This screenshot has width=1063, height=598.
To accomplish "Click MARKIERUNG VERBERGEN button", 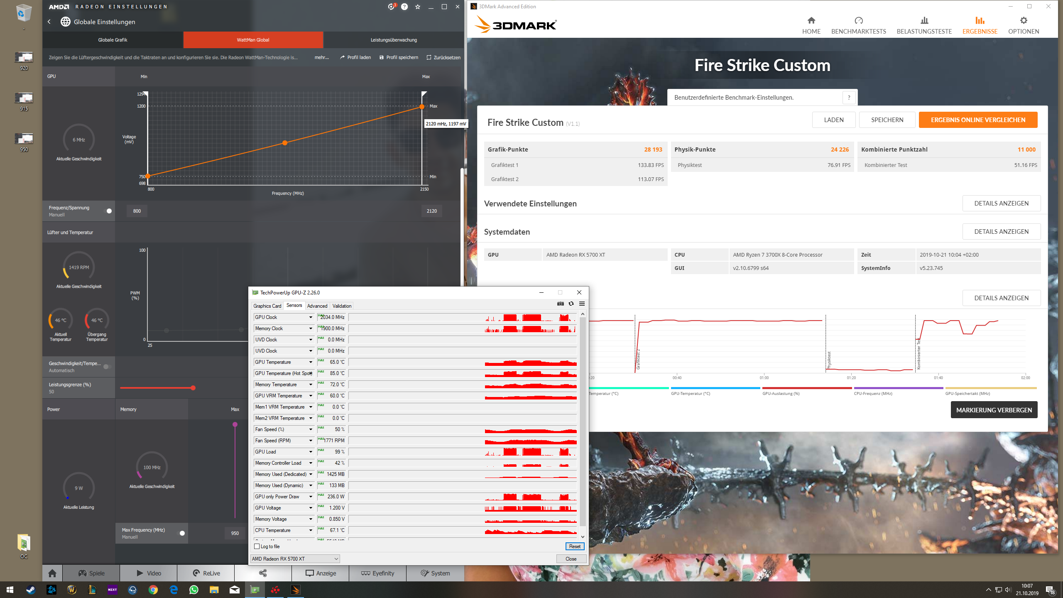I will (994, 410).
